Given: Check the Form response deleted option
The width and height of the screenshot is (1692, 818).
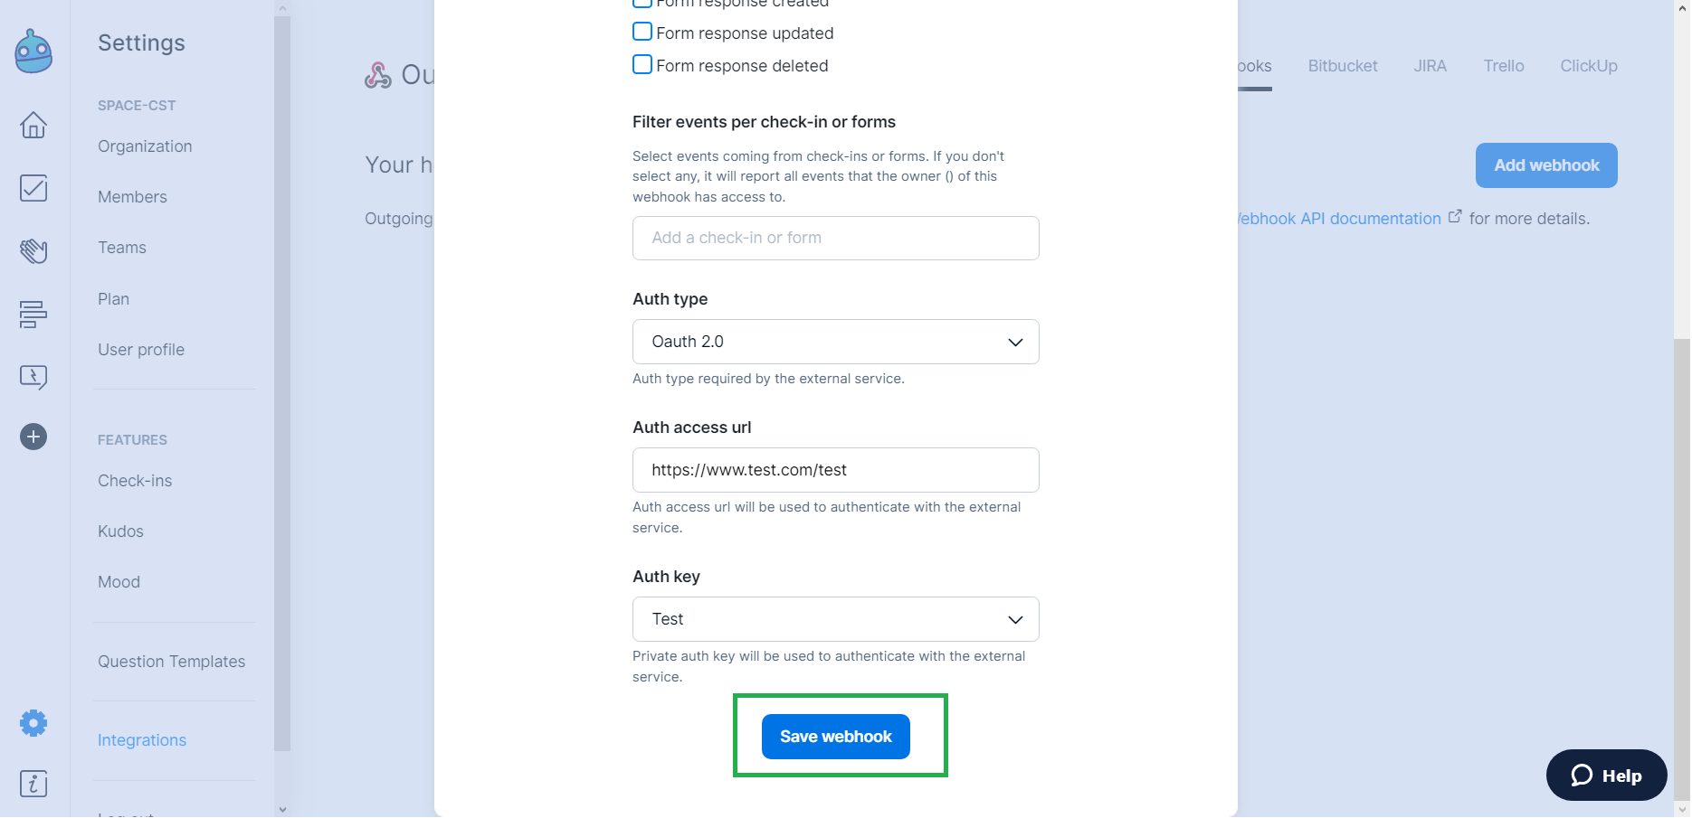Looking at the screenshot, I should pos(642,65).
